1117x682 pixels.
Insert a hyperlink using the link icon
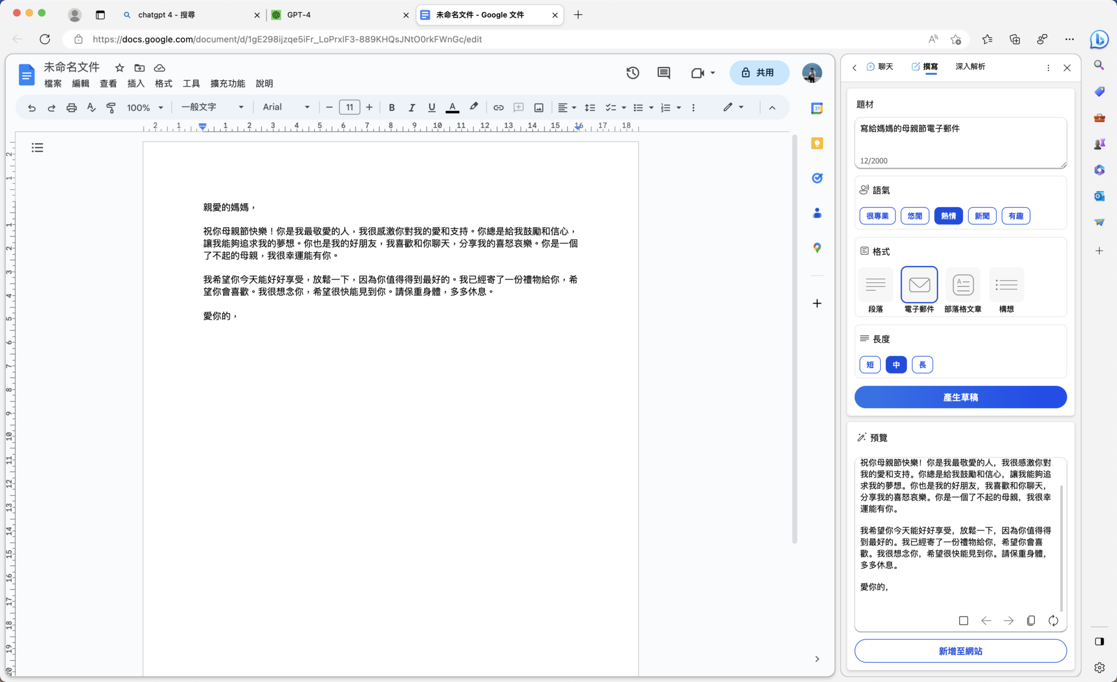point(499,107)
